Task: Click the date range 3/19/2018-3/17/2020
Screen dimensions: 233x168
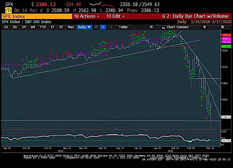Action: (211, 22)
